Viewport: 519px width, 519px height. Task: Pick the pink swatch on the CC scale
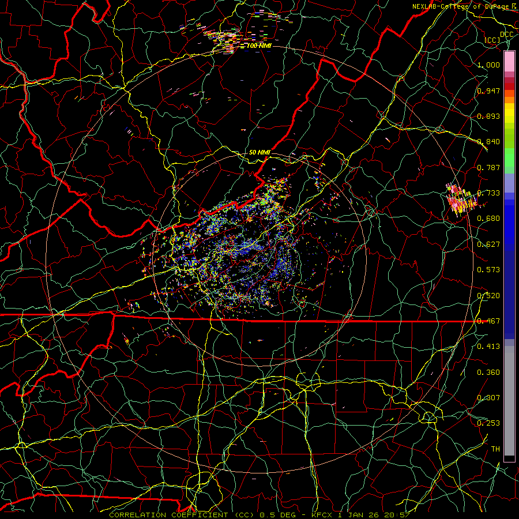coord(509,61)
